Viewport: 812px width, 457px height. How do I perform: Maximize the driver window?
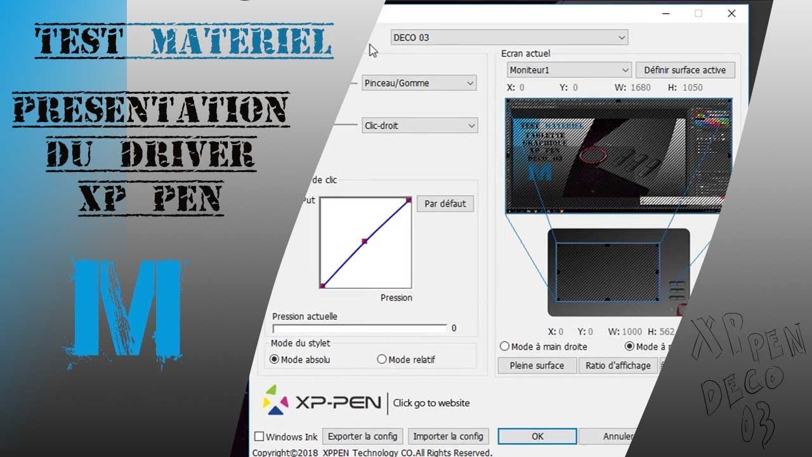pyautogui.click(x=698, y=13)
